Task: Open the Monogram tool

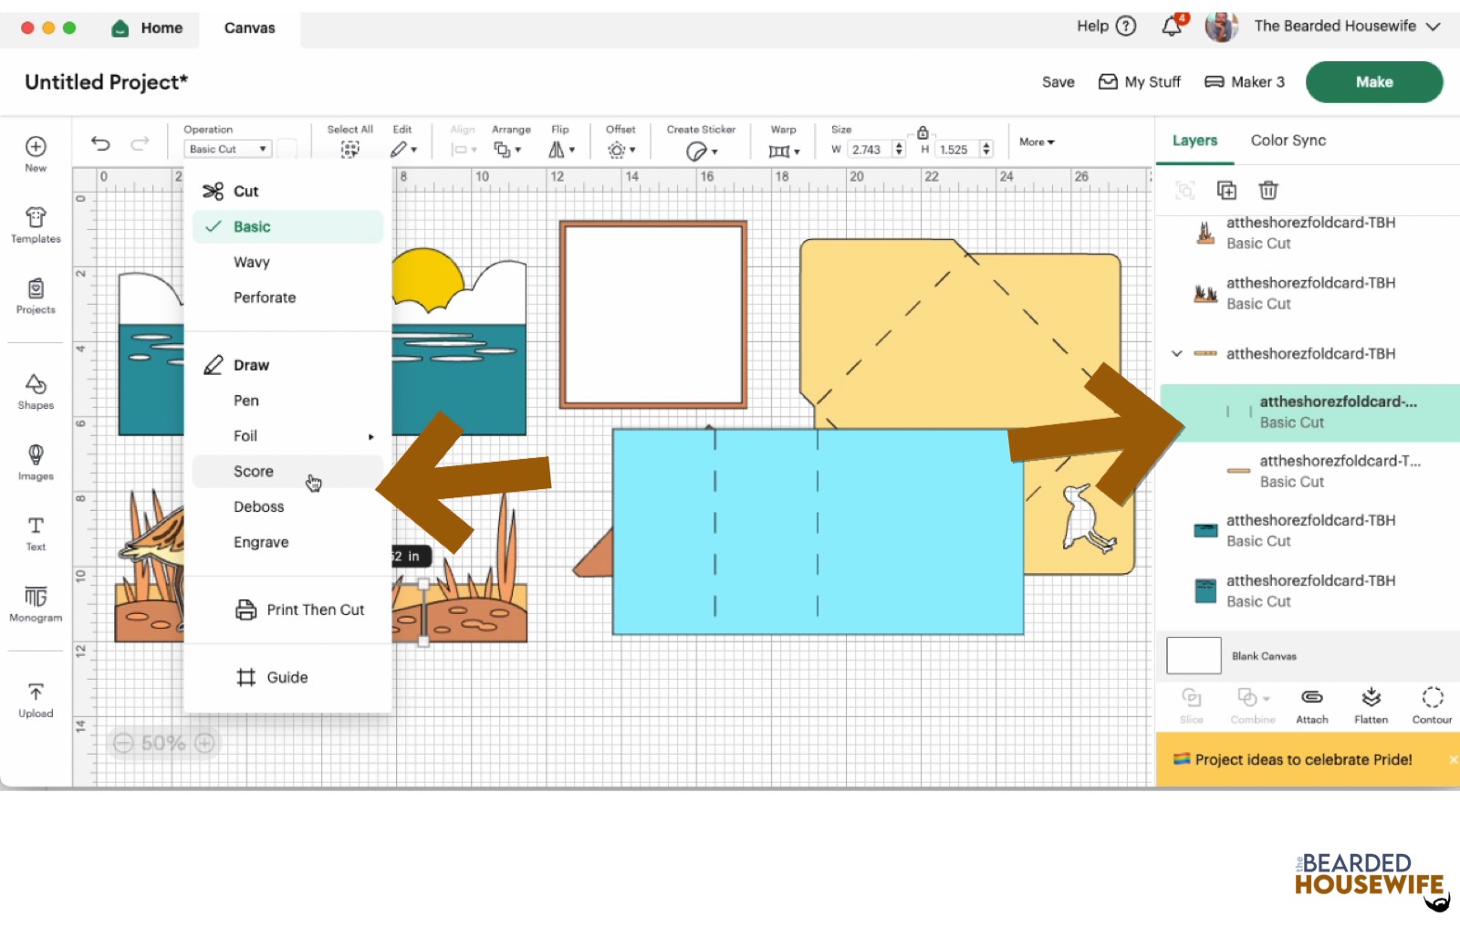Action: tap(36, 597)
